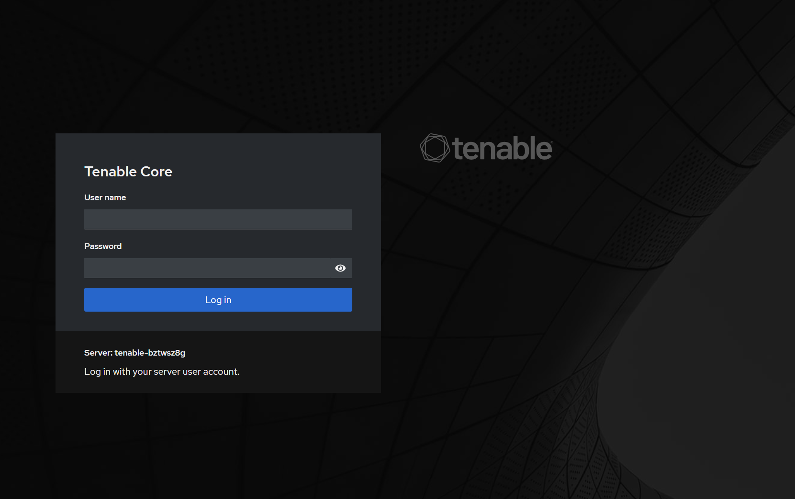Click the word "server" in the footer hint

(167, 371)
